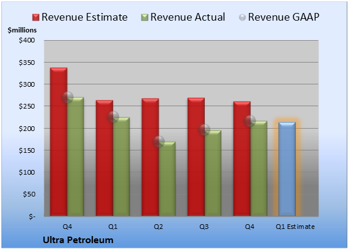Select the red estimate bar above Q3
The height and width of the screenshot is (249, 348).
(196, 157)
